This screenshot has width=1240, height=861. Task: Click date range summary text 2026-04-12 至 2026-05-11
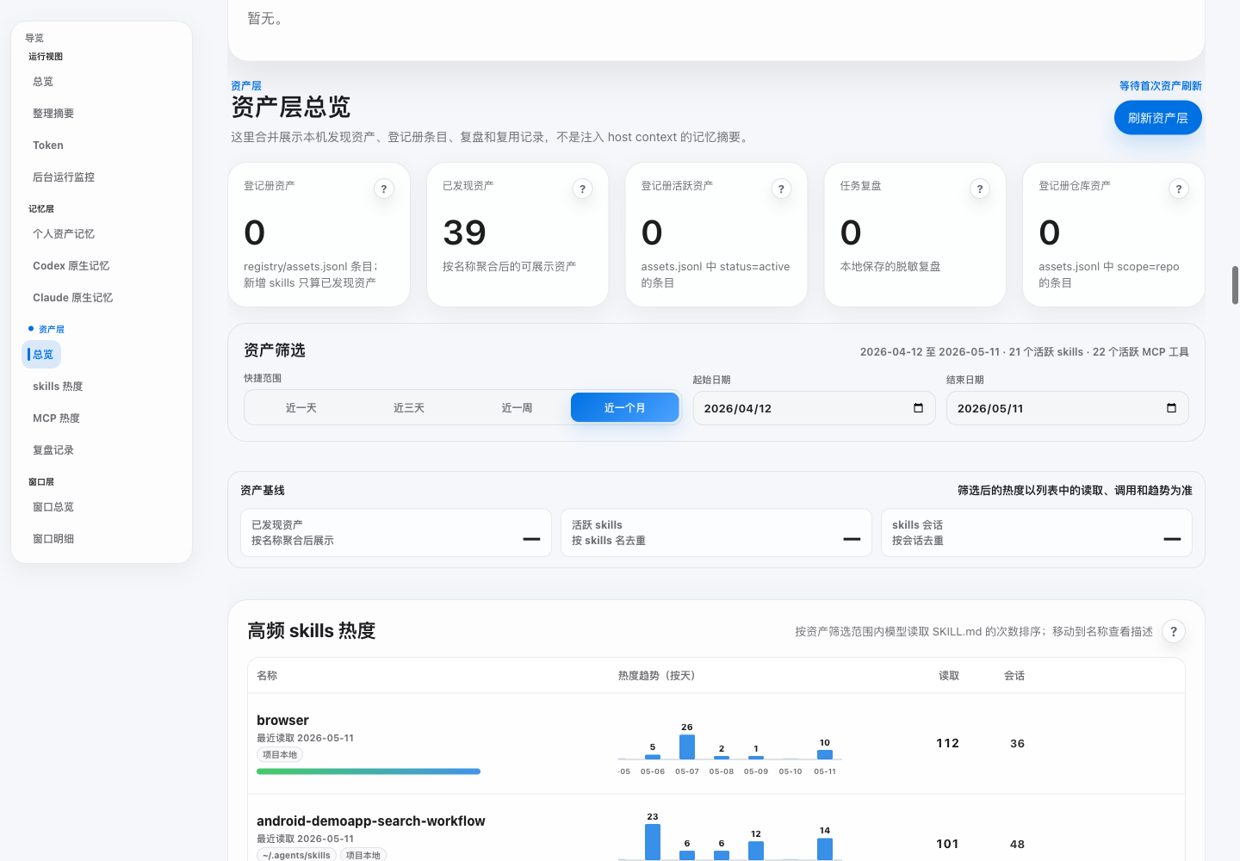[x=930, y=352]
